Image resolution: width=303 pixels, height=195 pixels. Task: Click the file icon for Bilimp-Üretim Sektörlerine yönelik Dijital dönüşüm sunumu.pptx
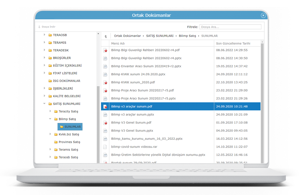point(105,155)
